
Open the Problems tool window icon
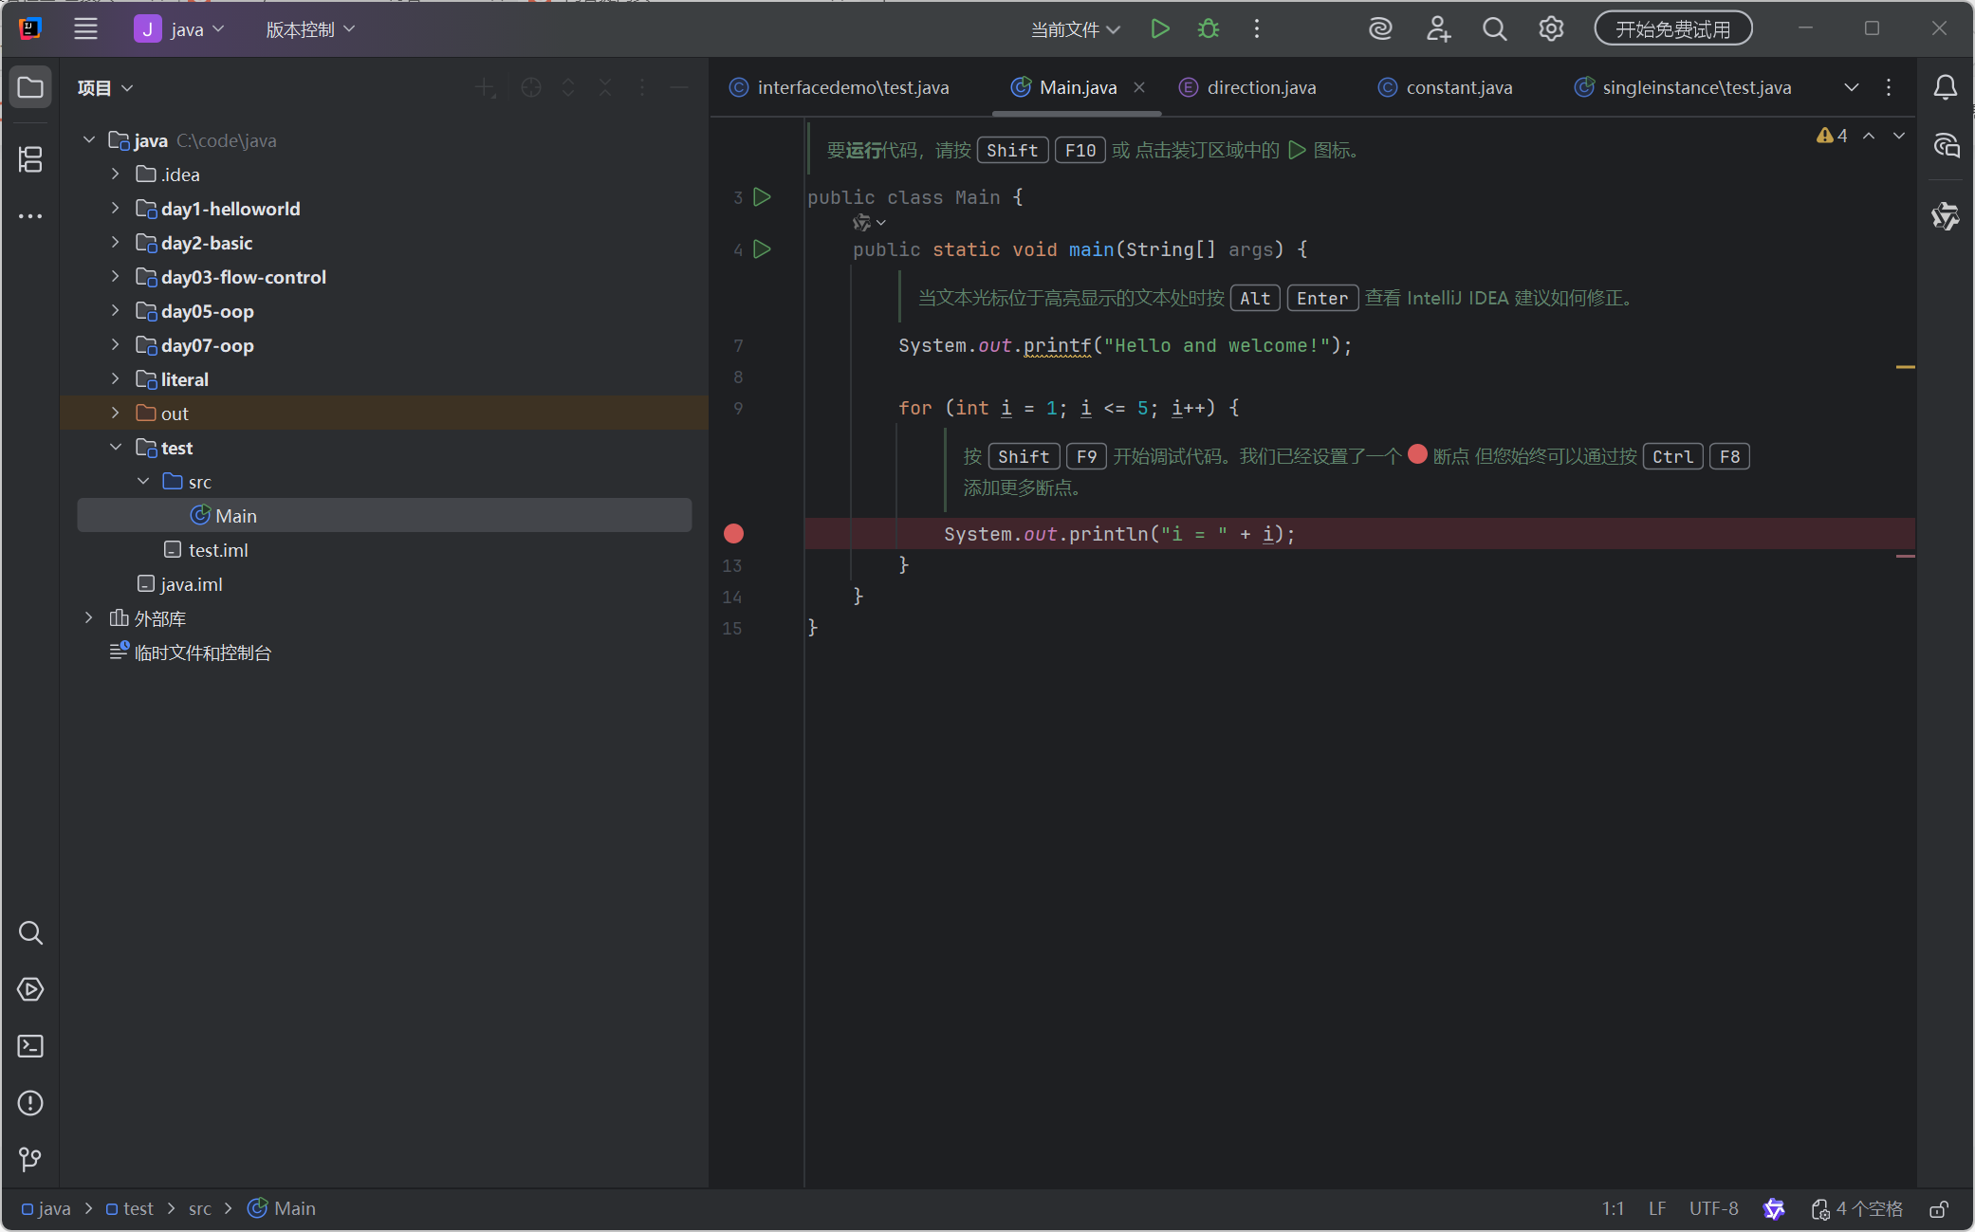tap(30, 1103)
